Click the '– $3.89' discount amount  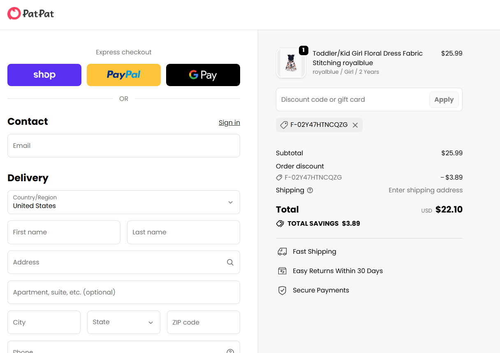click(451, 178)
